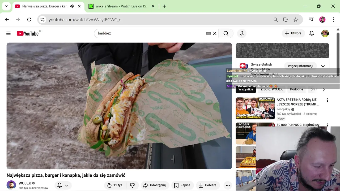The image size is (340, 191).
Task: Click Zapisz to save video
Action: pos(182,185)
